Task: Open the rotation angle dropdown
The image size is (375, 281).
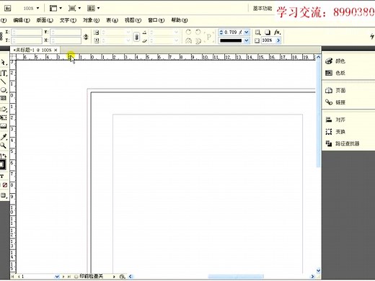Action: pyautogui.click(x=176, y=32)
